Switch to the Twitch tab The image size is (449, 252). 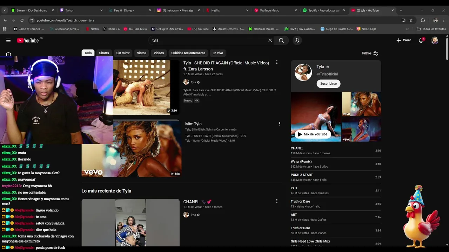tap(81, 10)
